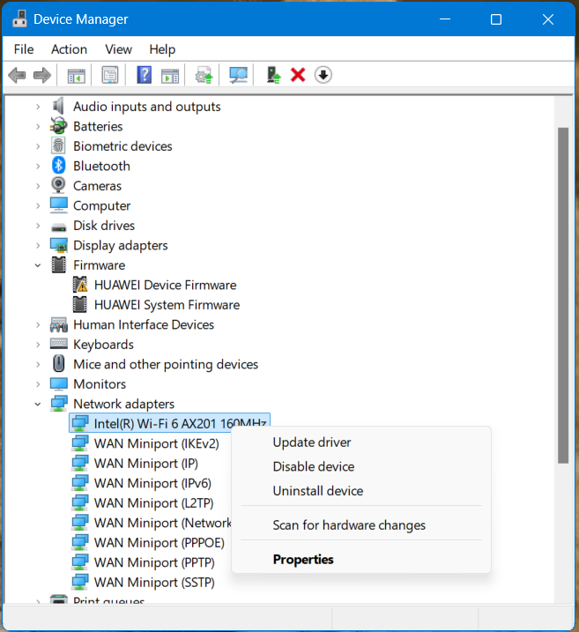Click the Batteries category icon
This screenshot has height=632, width=579.
coord(58,126)
